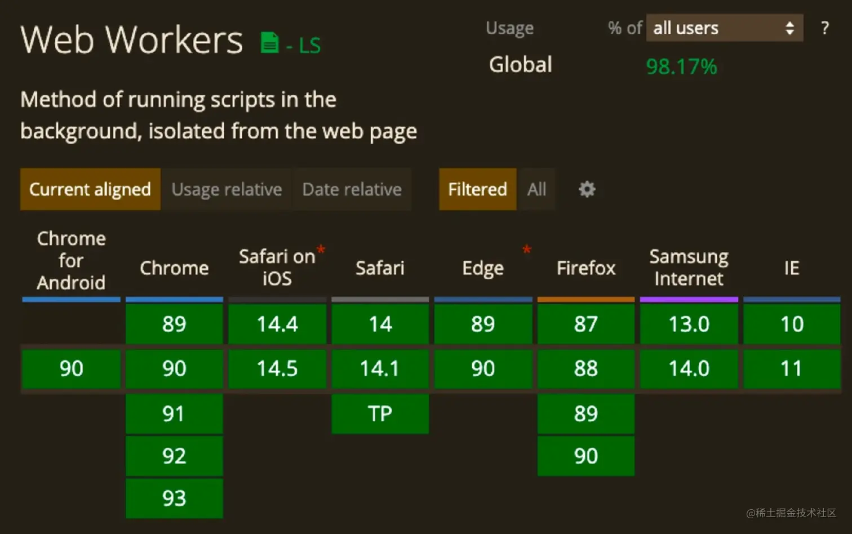The width and height of the screenshot is (852, 534).
Task: Open the settings gear next to All
Action: (586, 189)
